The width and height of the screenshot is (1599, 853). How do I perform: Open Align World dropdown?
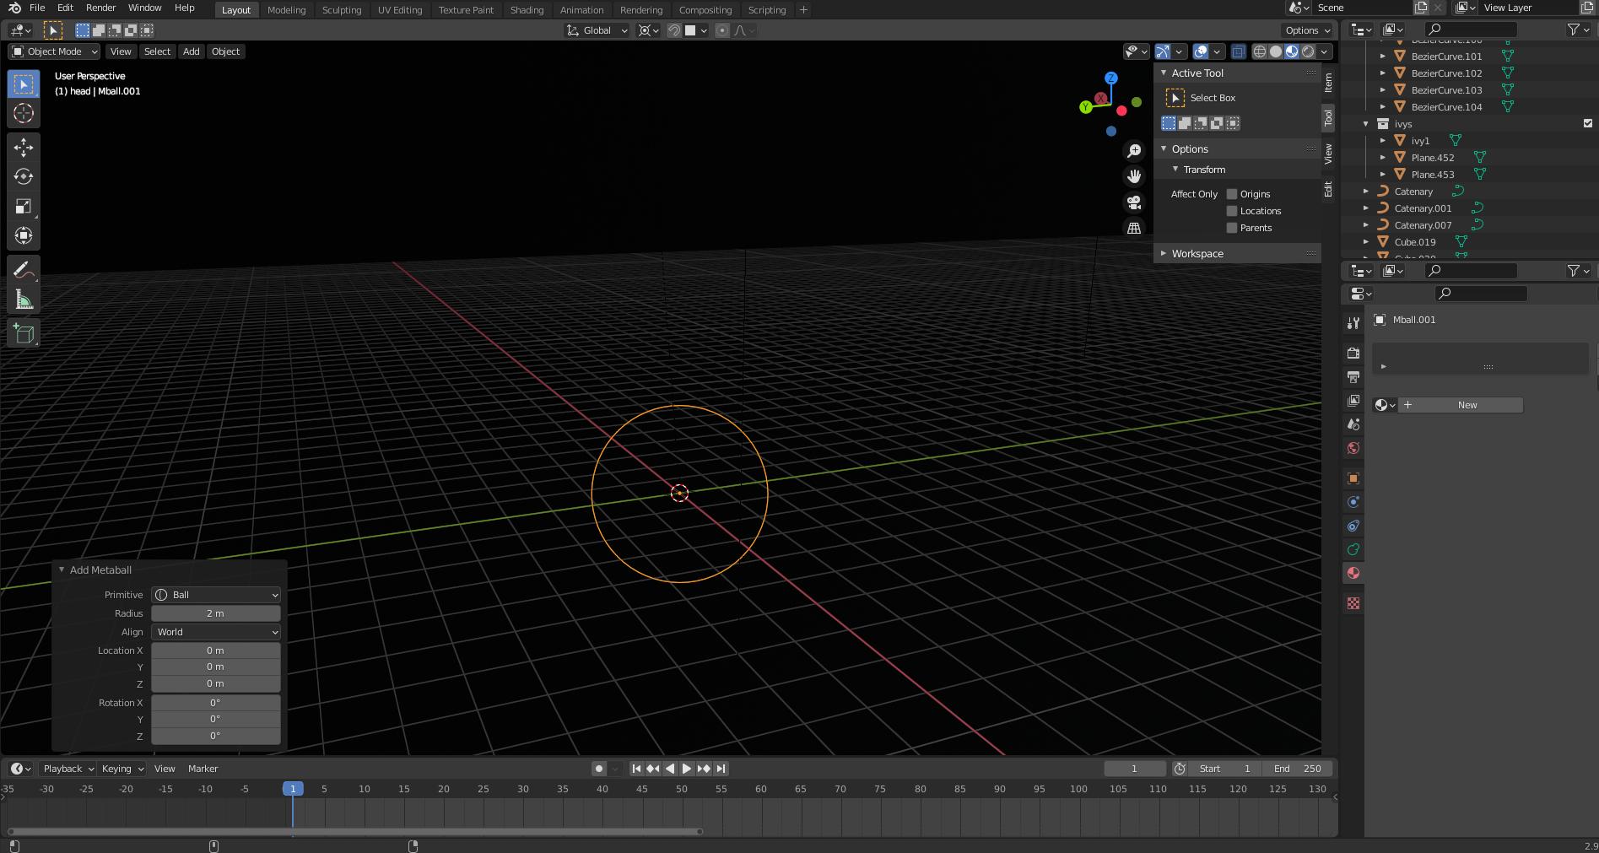point(216,632)
